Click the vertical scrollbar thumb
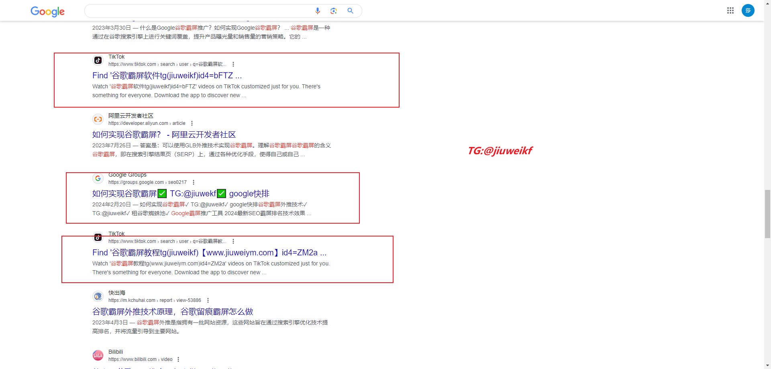771x369 pixels. (x=767, y=214)
